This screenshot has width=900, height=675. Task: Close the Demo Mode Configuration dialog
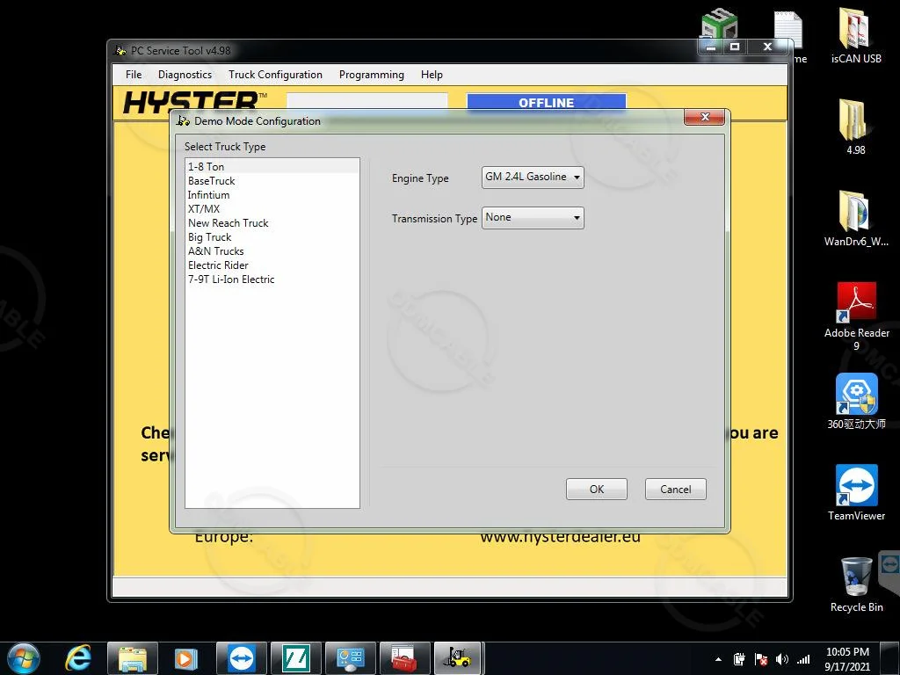click(x=705, y=117)
